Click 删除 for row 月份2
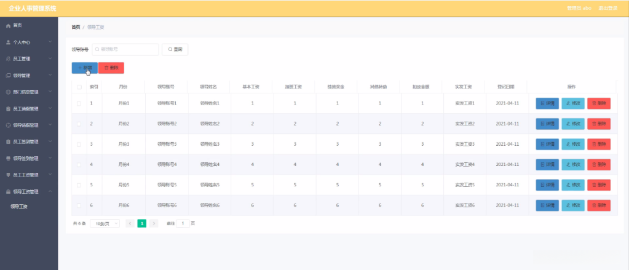The image size is (629, 270). [599, 124]
